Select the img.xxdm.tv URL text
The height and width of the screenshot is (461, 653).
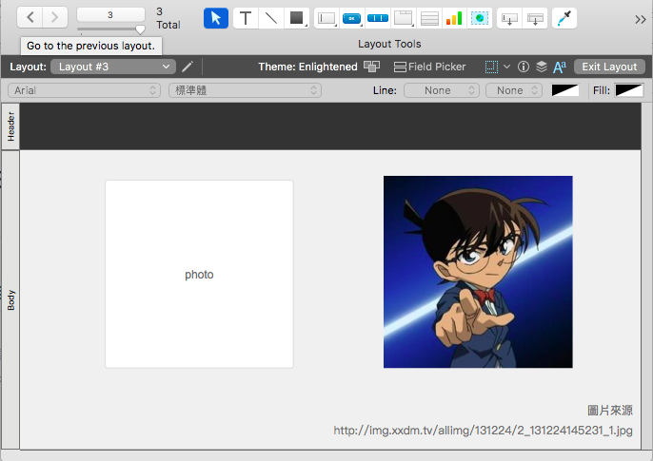click(x=484, y=431)
